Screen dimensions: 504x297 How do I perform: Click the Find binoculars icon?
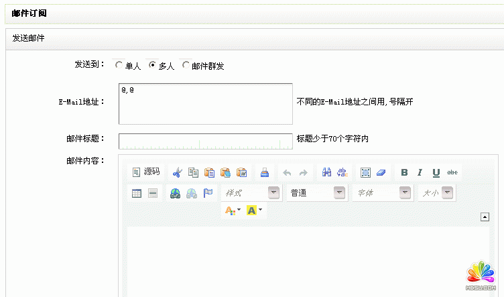tap(326, 172)
